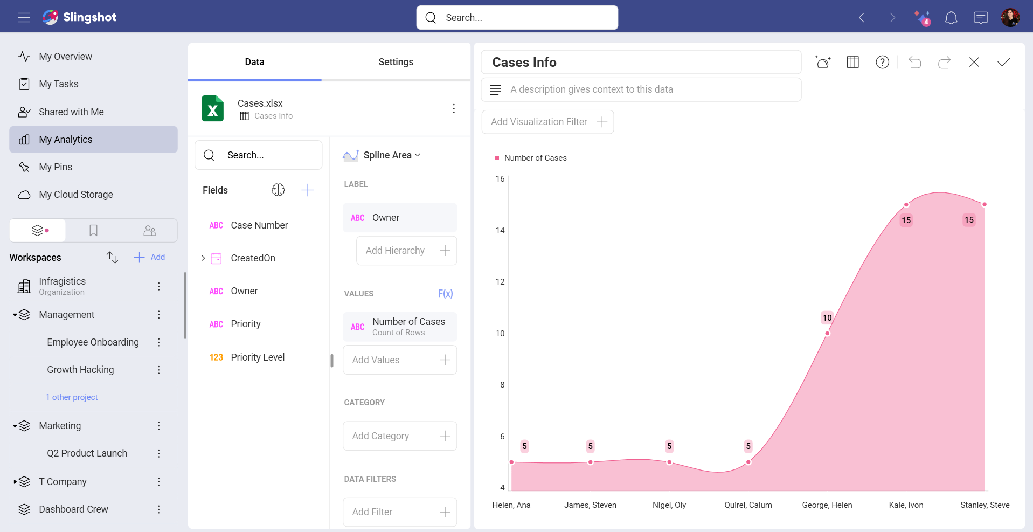Screen dimensions: 1033x532
Task: Click the AI insights icon beside the title
Action: tap(823, 62)
